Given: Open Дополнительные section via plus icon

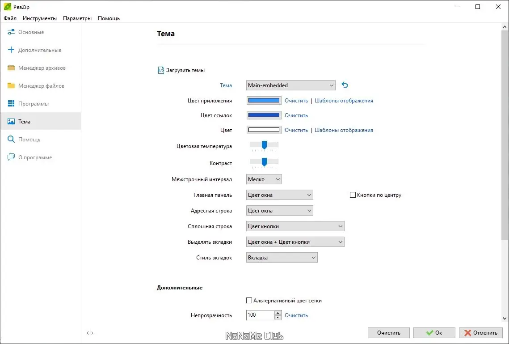Looking at the screenshot, I should pyautogui.click(x=11, y=50).
